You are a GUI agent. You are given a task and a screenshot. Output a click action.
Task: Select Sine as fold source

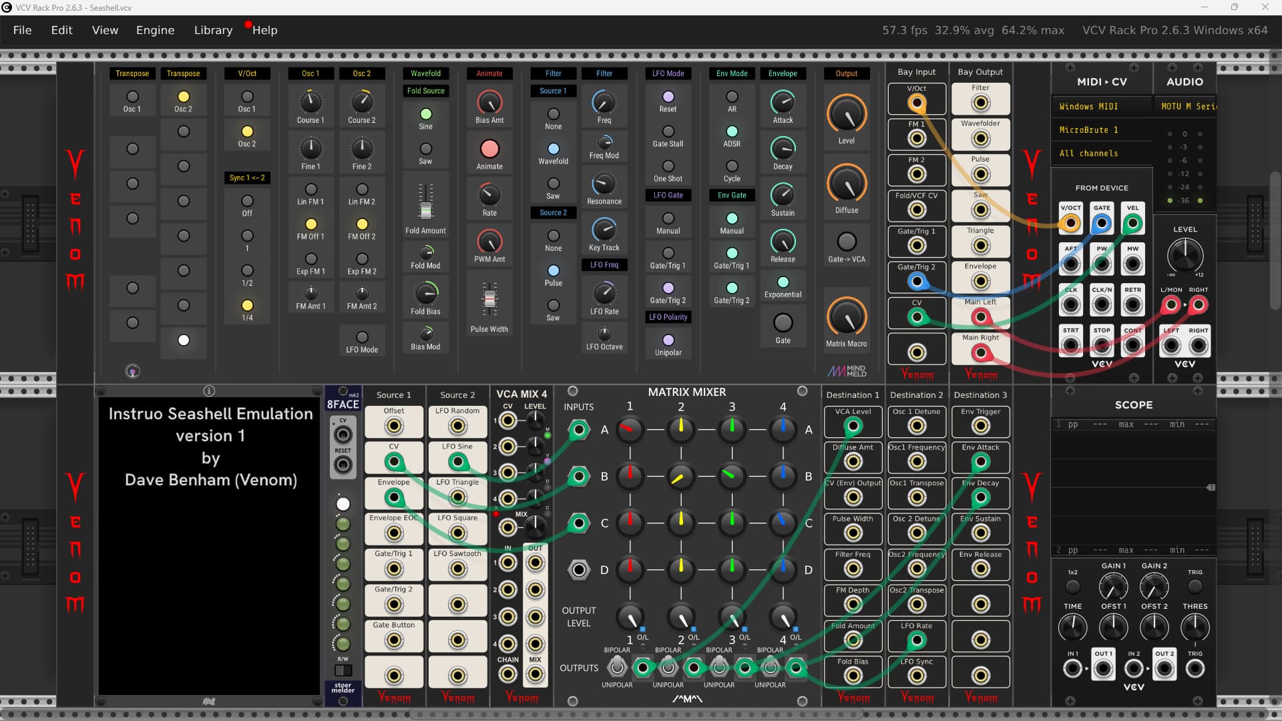pyautogui.click(x=425, y=114)
